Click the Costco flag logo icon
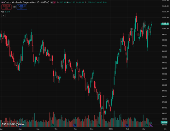Image resolution: width=170 pixels, height=131 pixels. [2, 2]
